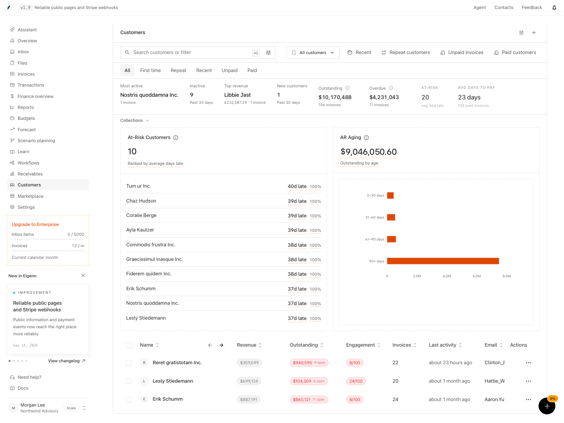
Task: Toggle the select-all rows checkbox
Action: point(128,345)
